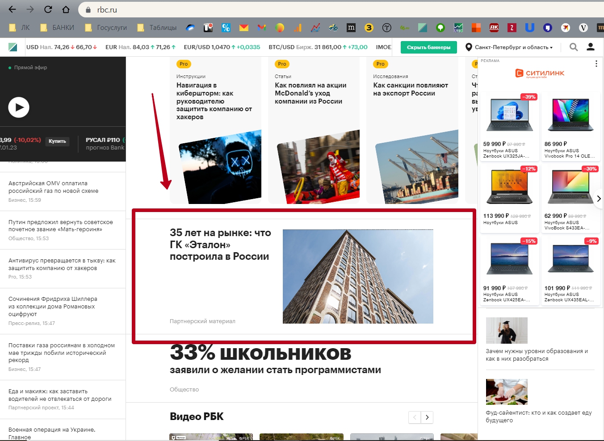Click the RBC logo in header
The width and height of the screenshot is (604, 441).
[x=13, y=47]
